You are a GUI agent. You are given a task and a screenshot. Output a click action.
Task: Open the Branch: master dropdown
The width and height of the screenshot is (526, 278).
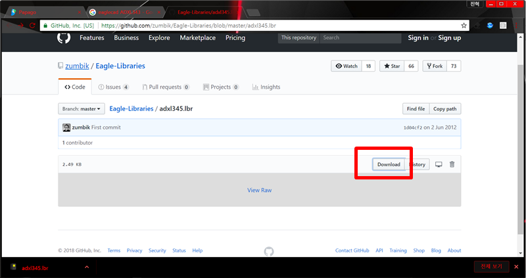point(81,108)
